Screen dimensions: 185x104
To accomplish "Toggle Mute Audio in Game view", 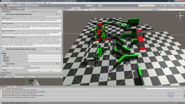I will [49, 77].
